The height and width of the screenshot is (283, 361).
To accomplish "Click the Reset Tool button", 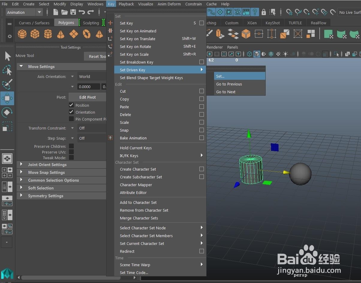I will (95, 56).
